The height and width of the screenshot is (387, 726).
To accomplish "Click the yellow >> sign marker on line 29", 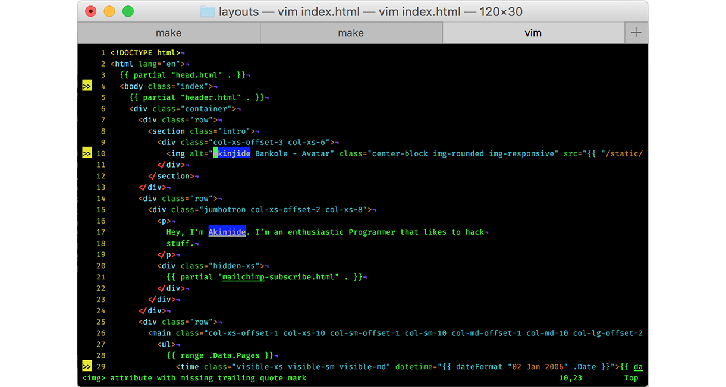I will 87,367.
